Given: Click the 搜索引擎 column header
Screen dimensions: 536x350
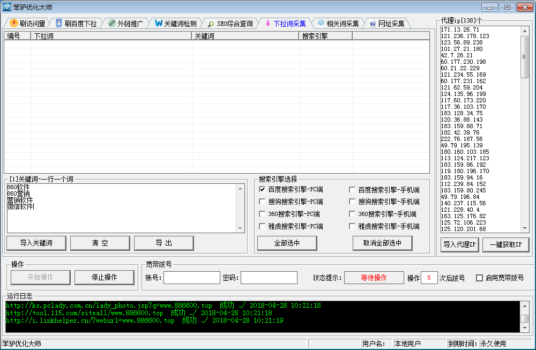Looking at the screenshot, I should (326, 36).
